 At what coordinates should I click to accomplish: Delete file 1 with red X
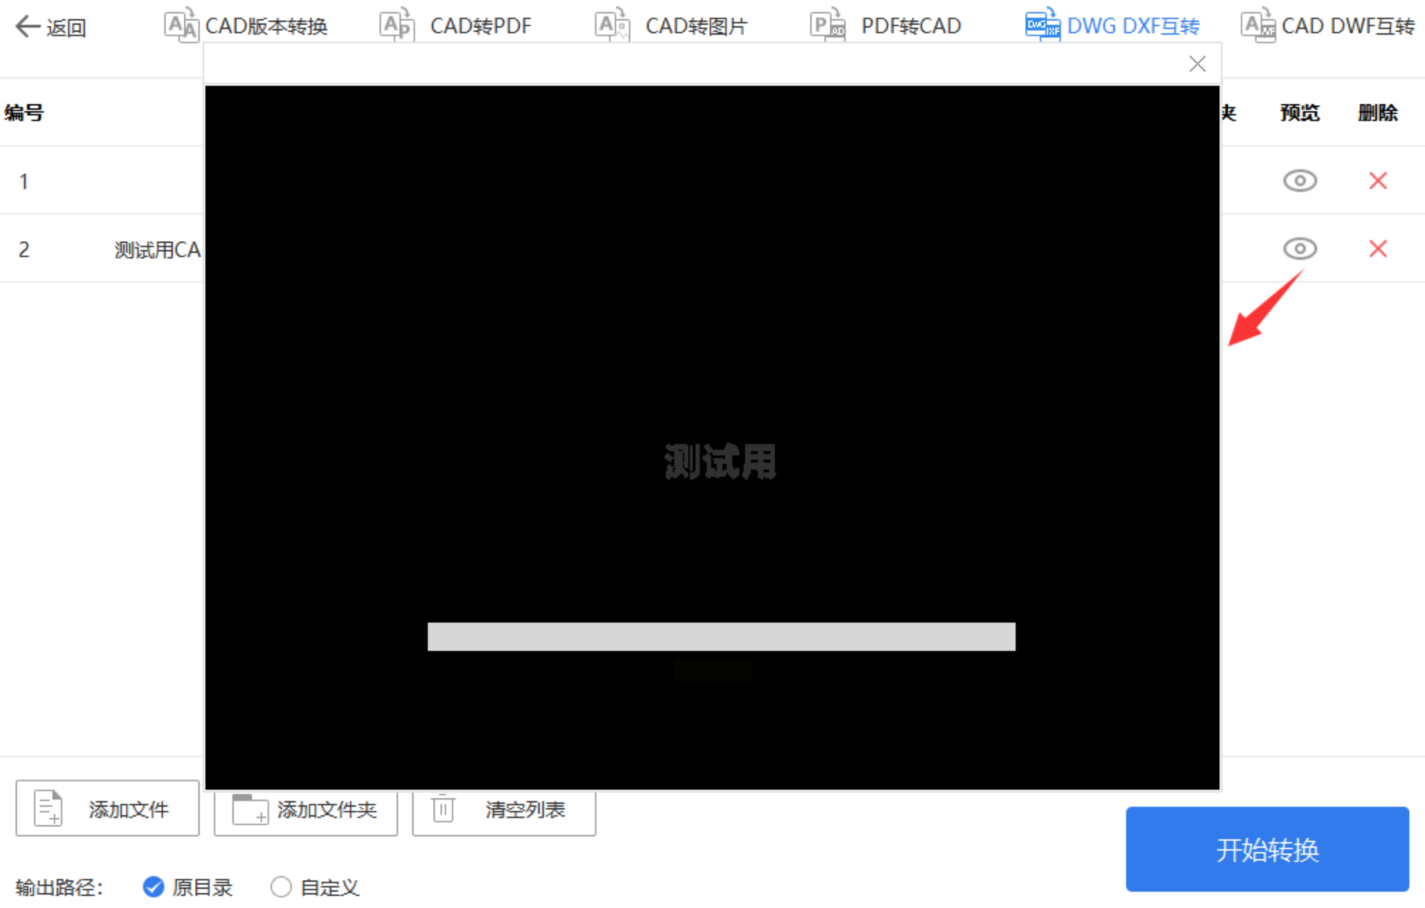tap(1378, 181)
